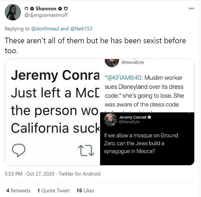Click the verified badge beside Jeremy Conrad

click(x=149, y=117)
